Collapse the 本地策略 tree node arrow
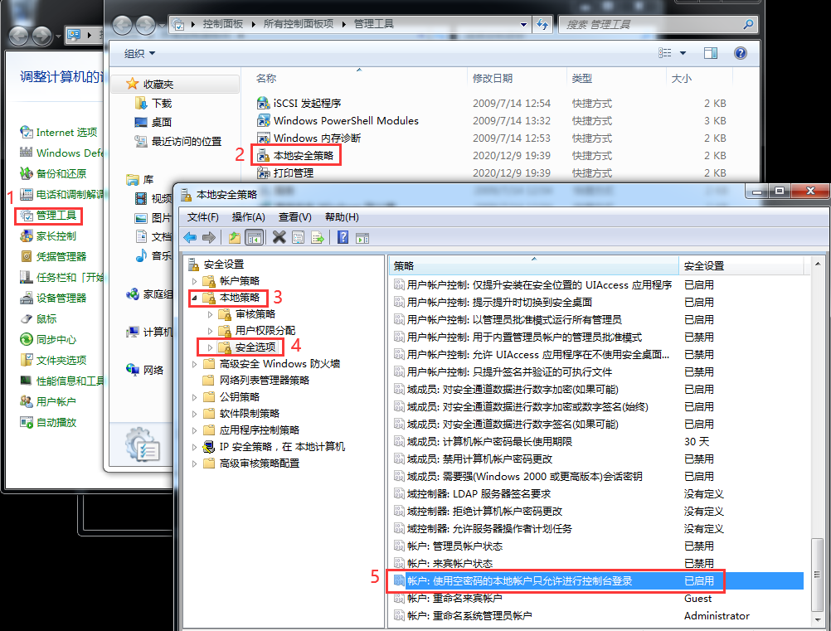This screenshot has width=831, height=631. 195,298
